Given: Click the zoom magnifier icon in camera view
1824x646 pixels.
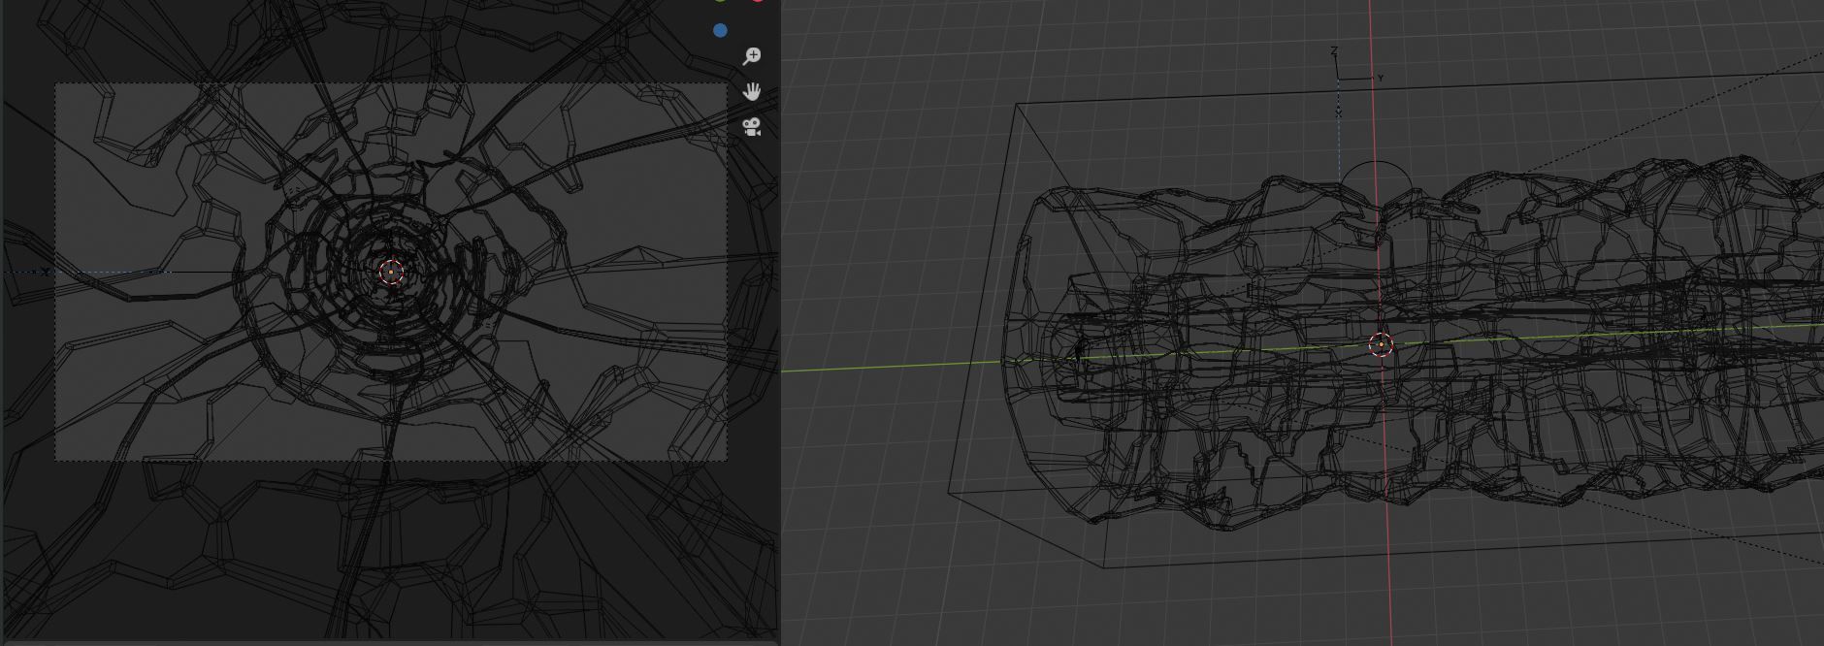Looking at the screenshot, I should click(751, 56).
